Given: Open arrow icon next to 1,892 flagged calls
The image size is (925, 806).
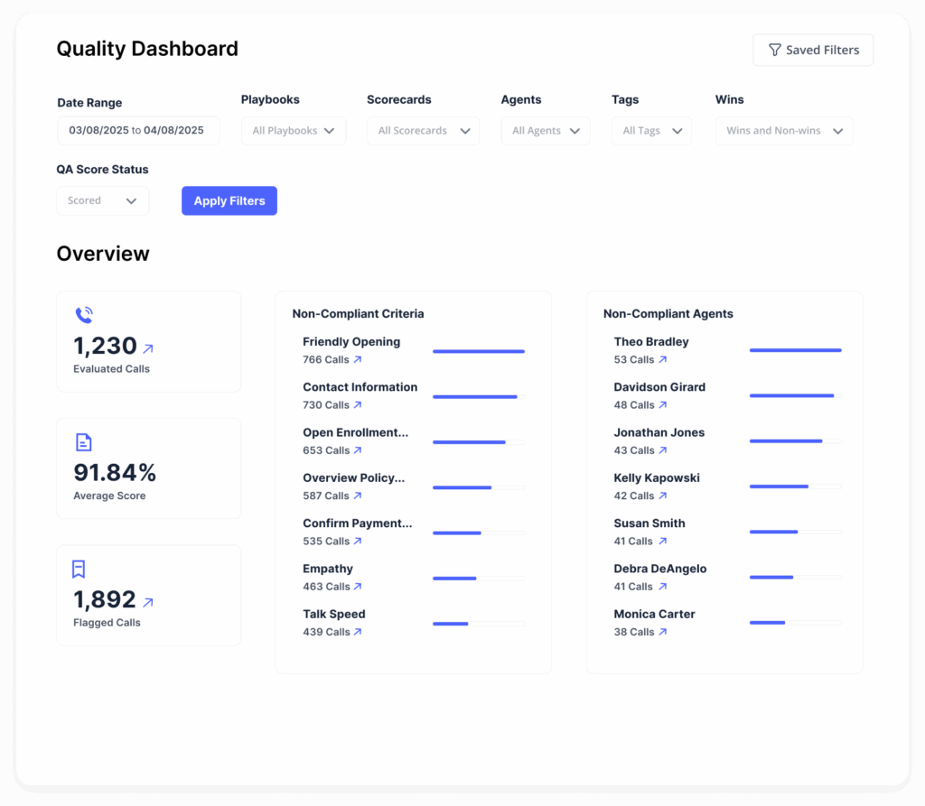Looking at the screenshot, I should tap(148, 602).
